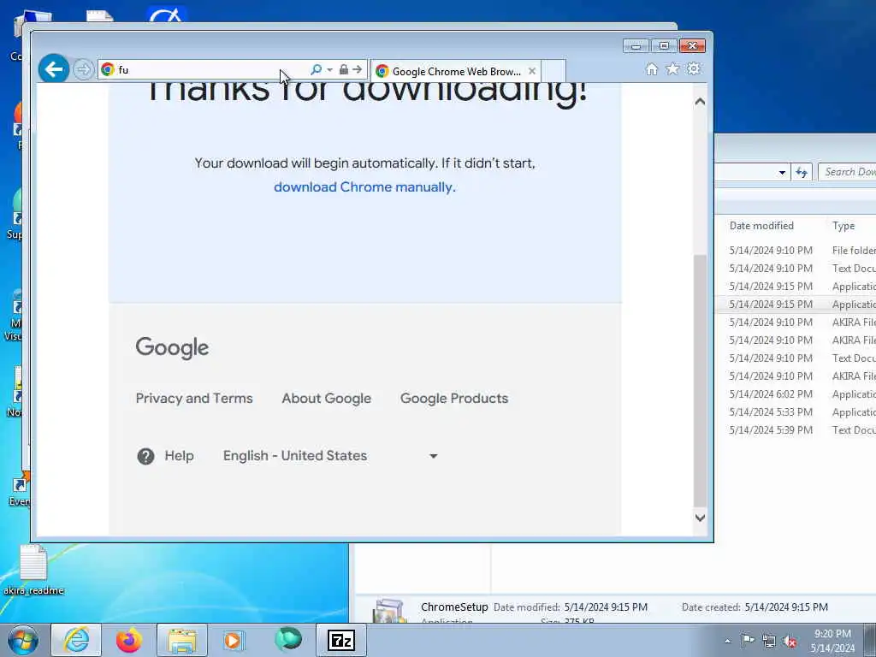Image resolution: width=876 pixels, height=657 pixels.
Task: Click the page scrollbar down arrow
Action: 700,518
